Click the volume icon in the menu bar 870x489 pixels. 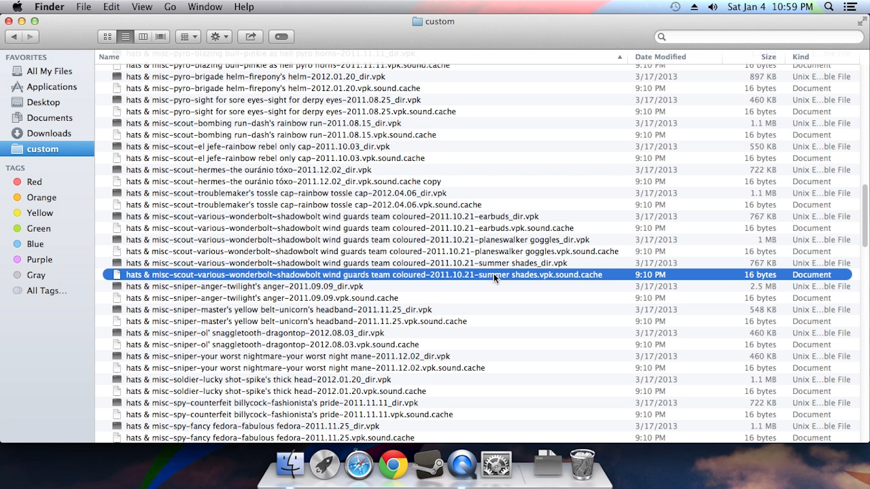click(712, 7)
